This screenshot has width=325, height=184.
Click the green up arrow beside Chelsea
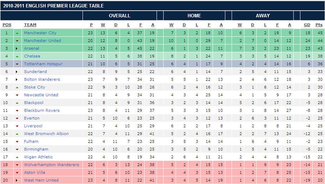pos(17,56)
